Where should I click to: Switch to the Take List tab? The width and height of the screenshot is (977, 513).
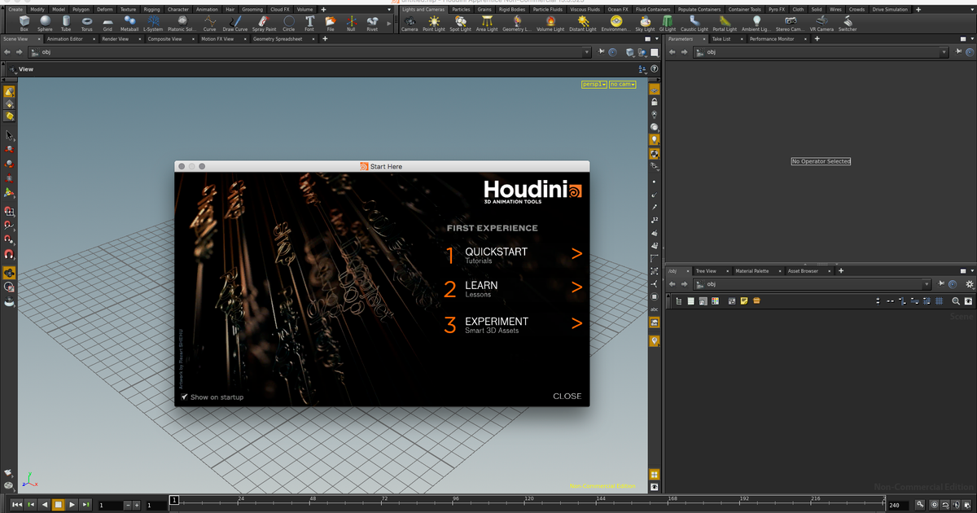(x=721, y=38)
